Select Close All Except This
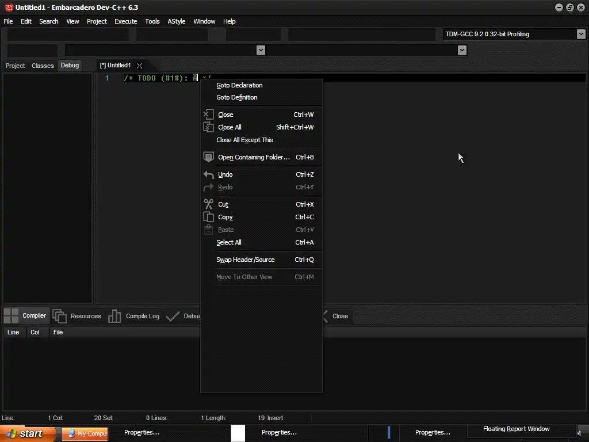Image resolution: width=589 pixels, height=442 pixels. tap(244, 140)
